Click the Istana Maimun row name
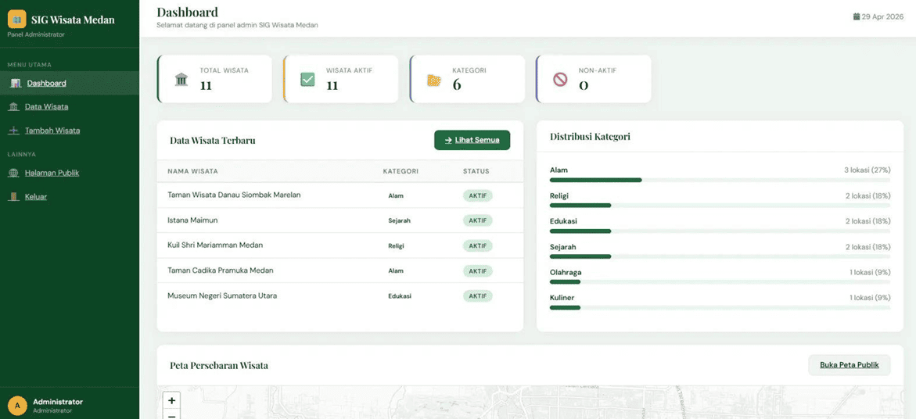This screenshot has height=419, width=916. (x=192, y=220)
